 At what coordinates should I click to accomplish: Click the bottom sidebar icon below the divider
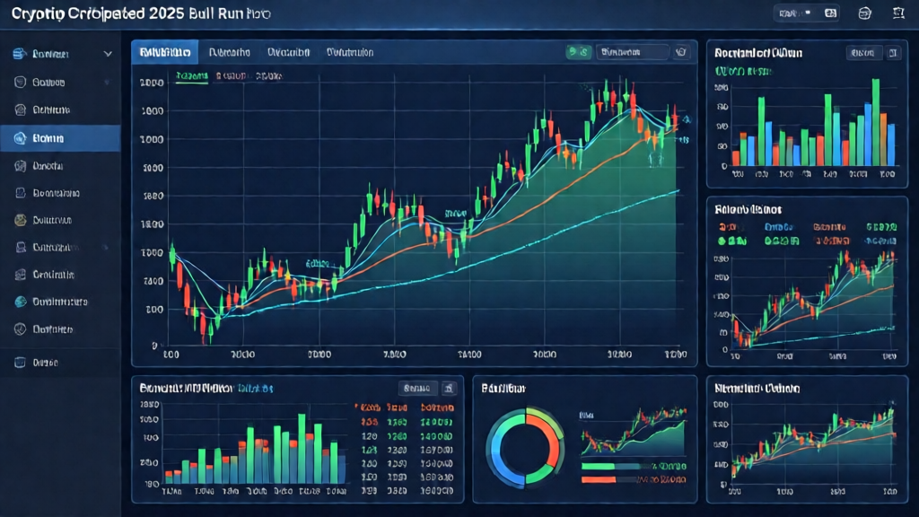point(19,363)
